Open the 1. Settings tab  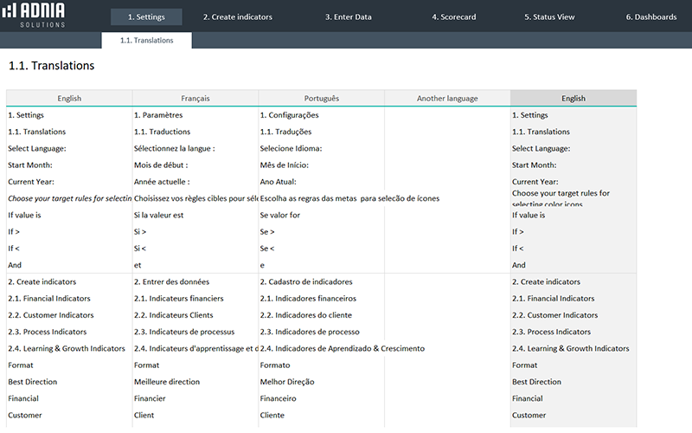pos(146,16)
